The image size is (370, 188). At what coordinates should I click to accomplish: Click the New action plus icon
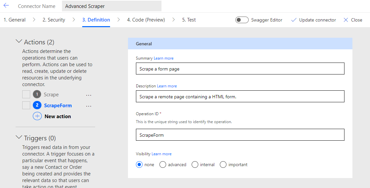coord(37,116)
